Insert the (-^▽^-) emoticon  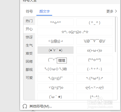(95, 69)
